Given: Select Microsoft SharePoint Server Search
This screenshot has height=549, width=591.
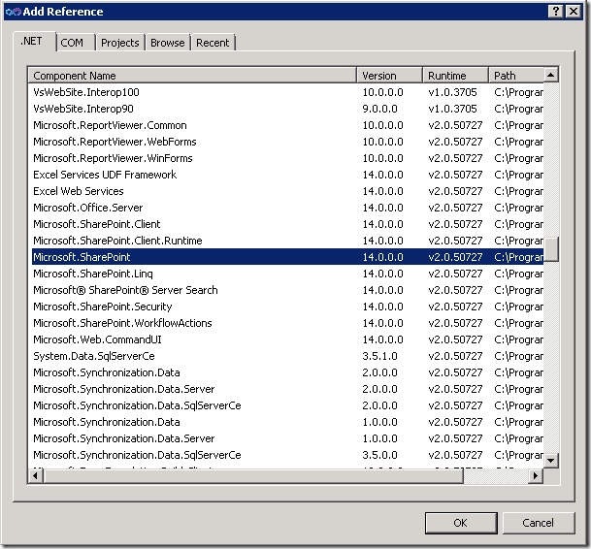Looking at the screenshot, I should pos(287,290).
